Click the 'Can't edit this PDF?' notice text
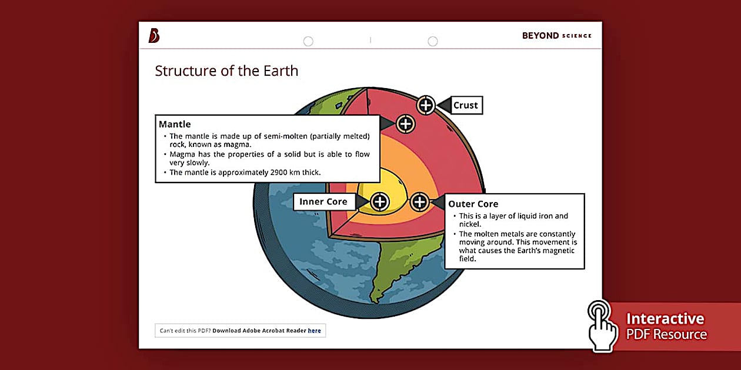 (x=185, y=331)
